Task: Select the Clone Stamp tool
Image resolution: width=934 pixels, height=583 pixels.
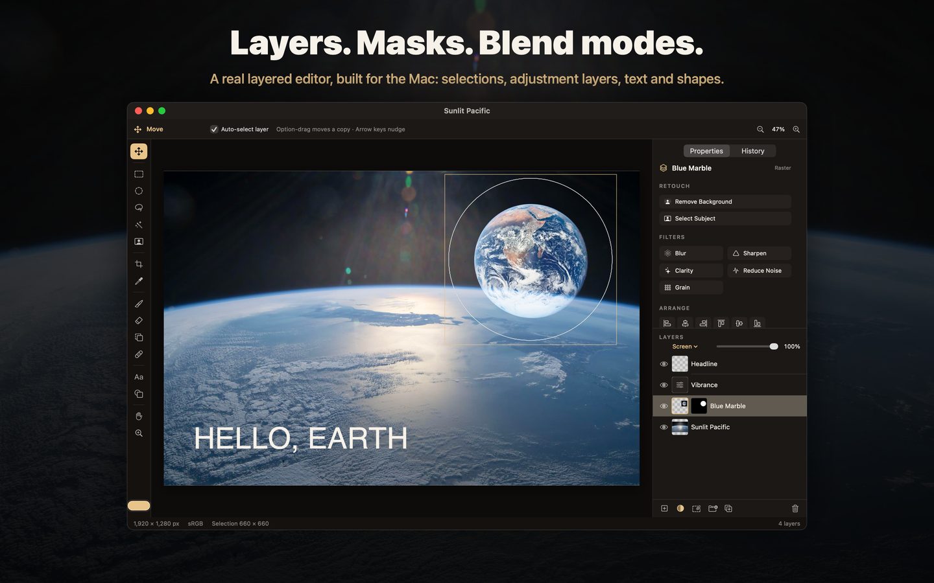Action: pyautogui.click(x=139, y=337)
